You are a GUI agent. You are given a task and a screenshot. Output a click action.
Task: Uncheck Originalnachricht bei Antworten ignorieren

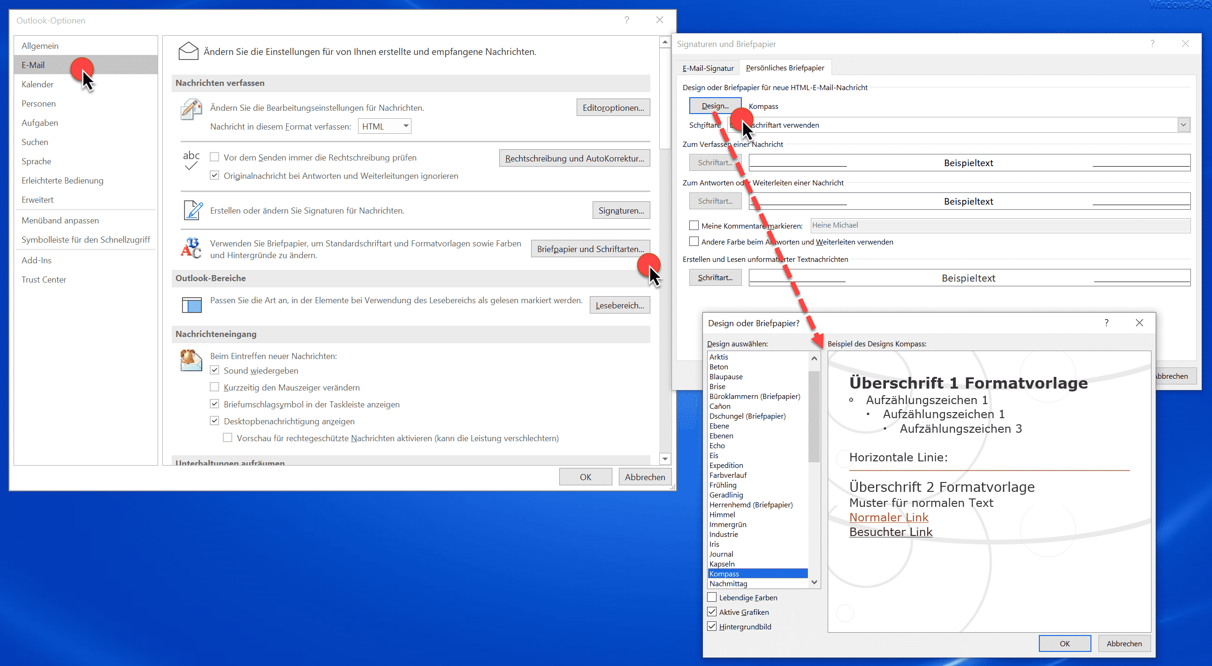[x=214, y=175]
